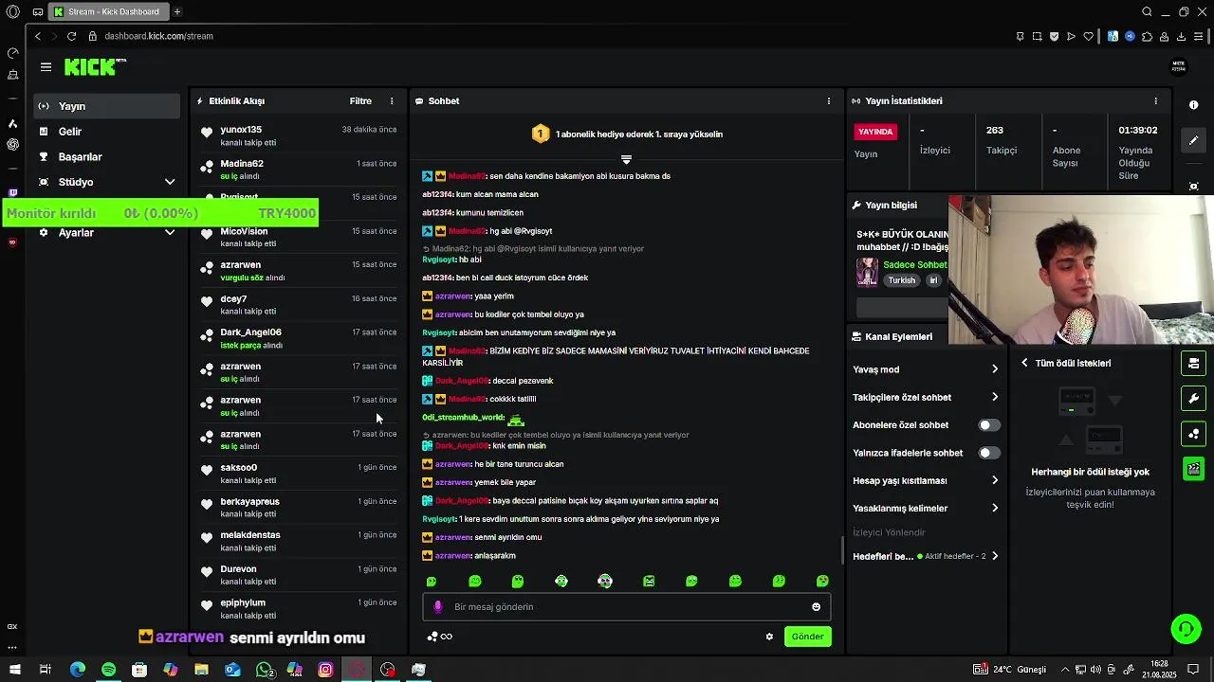Click the 263 Takipçi stat
The height and width of the screenshot is (682, 1214).
click(1002, 139)
